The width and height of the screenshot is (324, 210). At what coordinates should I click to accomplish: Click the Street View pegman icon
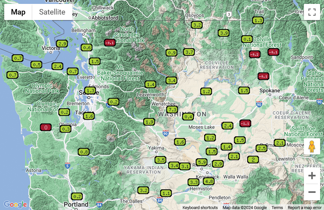[312, 147]
